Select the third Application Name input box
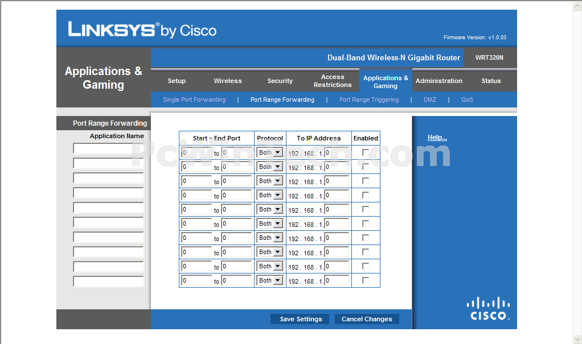 point(108,178)
